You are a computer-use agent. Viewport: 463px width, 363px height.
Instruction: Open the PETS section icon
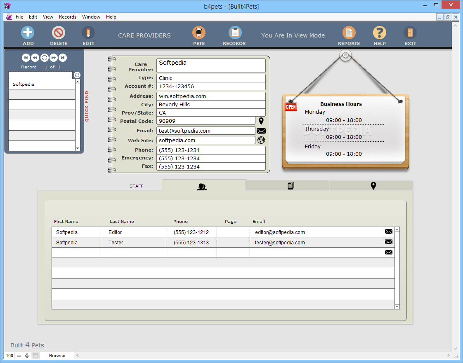pyautogui.click(x=199, y=33)
